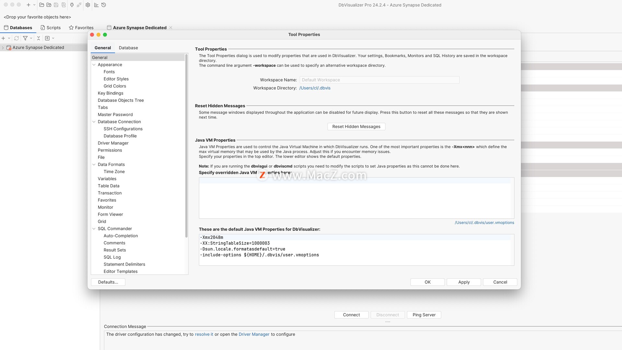The image size is (622, 350).
Task: Click the second folder icon with dot in toolbar
Action: pyautogui.click(x=49, y=5)
